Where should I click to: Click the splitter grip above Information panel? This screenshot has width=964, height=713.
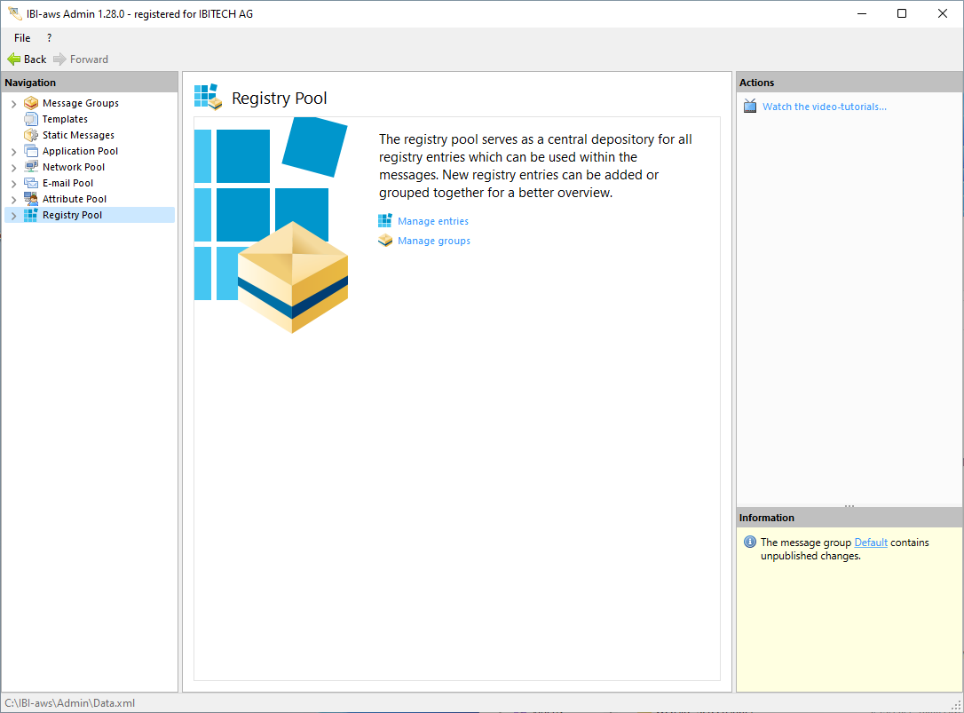pyautogui.click(x=849, y=506)
